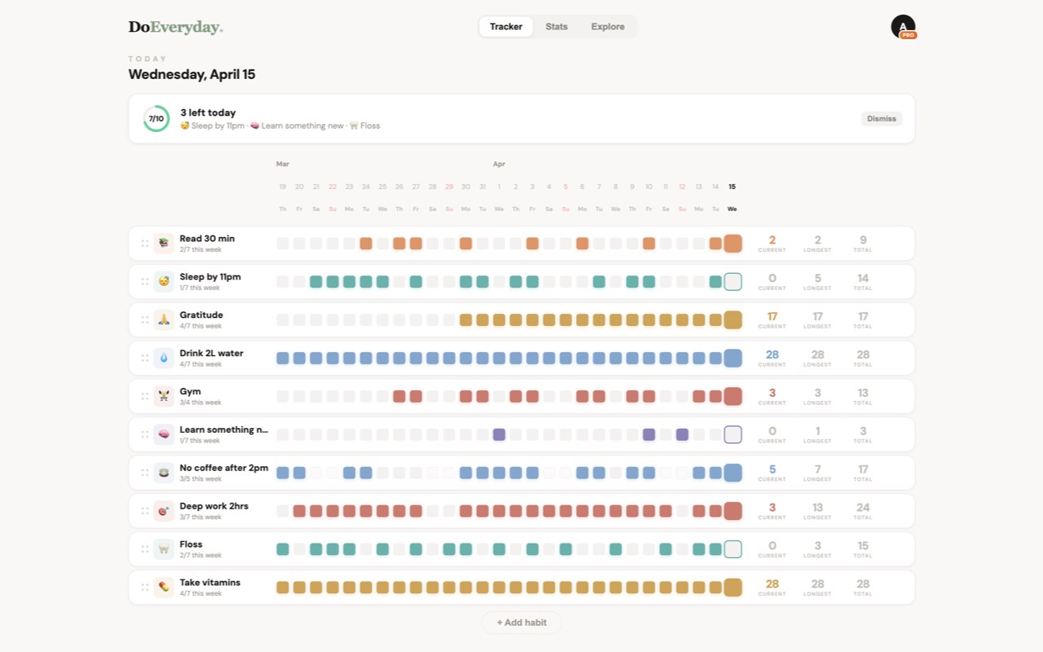The image size is (1043, 652).
Task: Open the Explore tab
Action: point(608,27)
